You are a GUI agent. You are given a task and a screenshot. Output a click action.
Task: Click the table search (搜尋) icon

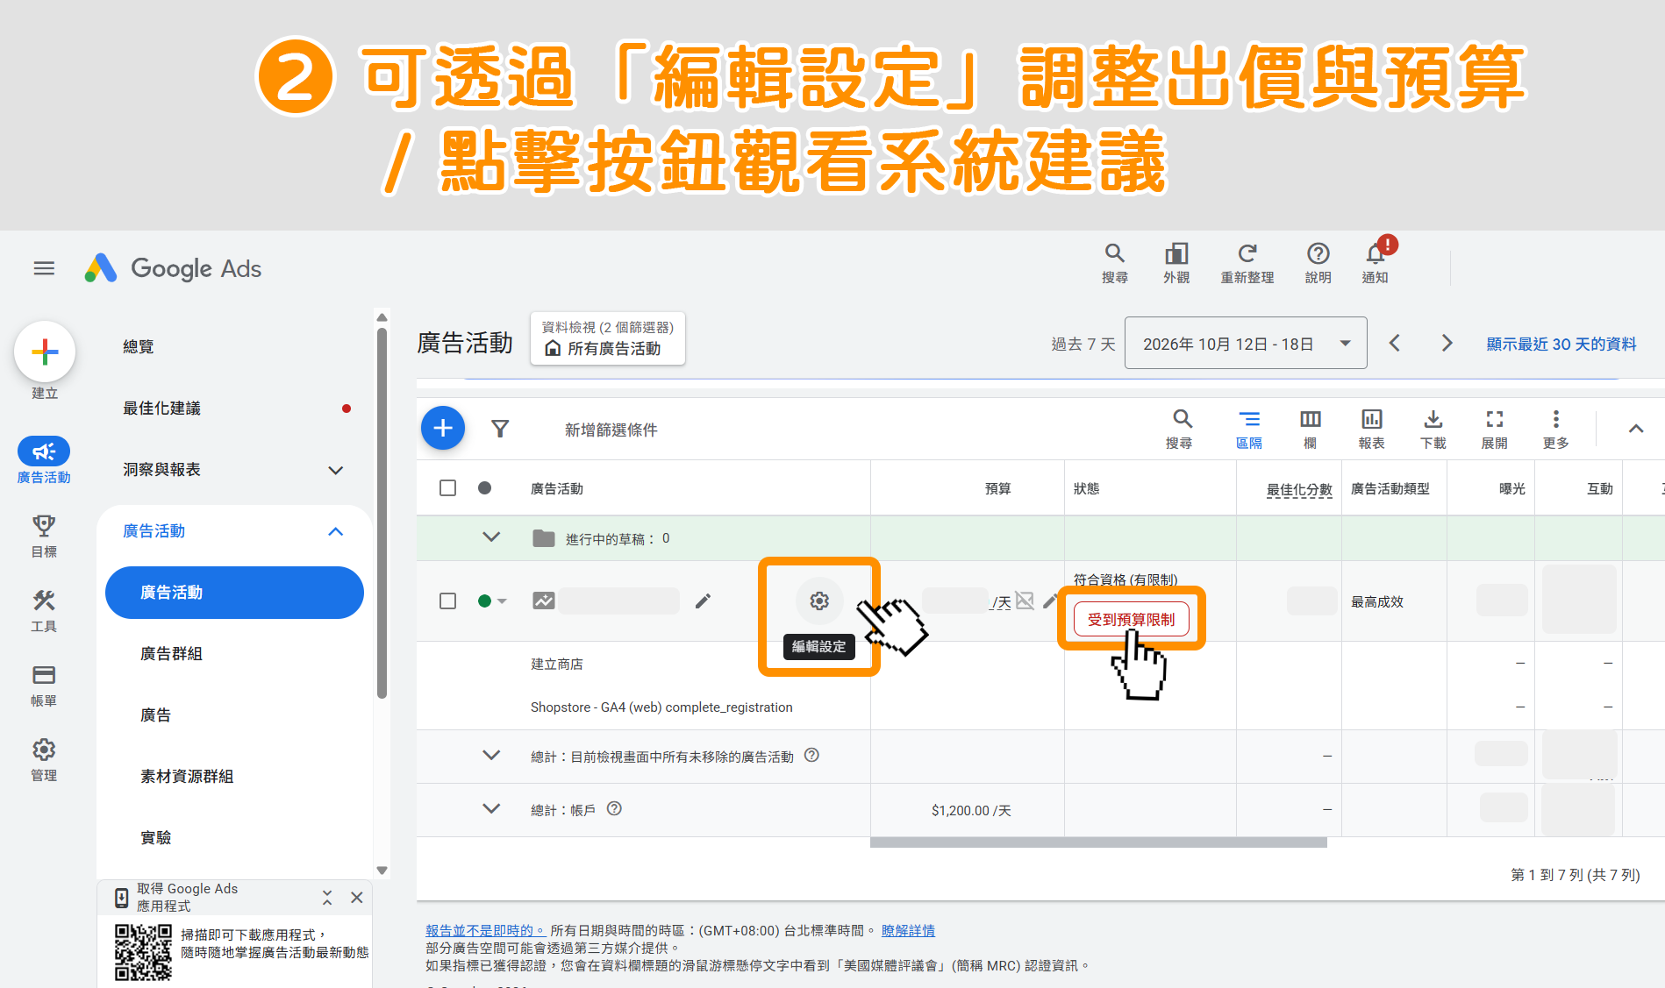(x=1181, y=429)
